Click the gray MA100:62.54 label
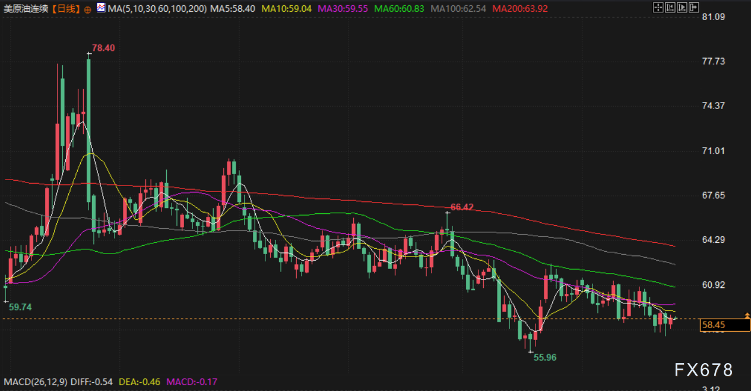Screen dimensions: 751x391 click(458, 9)
